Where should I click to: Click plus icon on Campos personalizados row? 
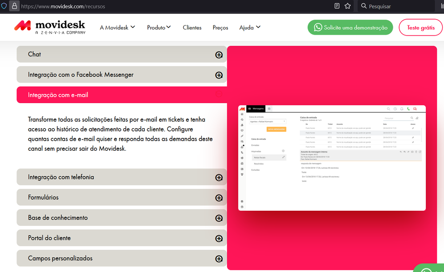219,259
